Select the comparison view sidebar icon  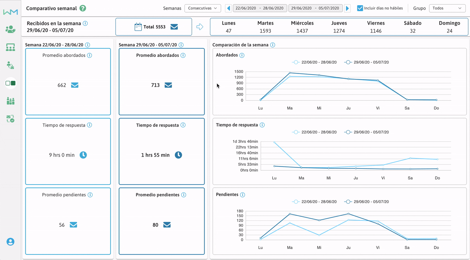tap(10, 83)
